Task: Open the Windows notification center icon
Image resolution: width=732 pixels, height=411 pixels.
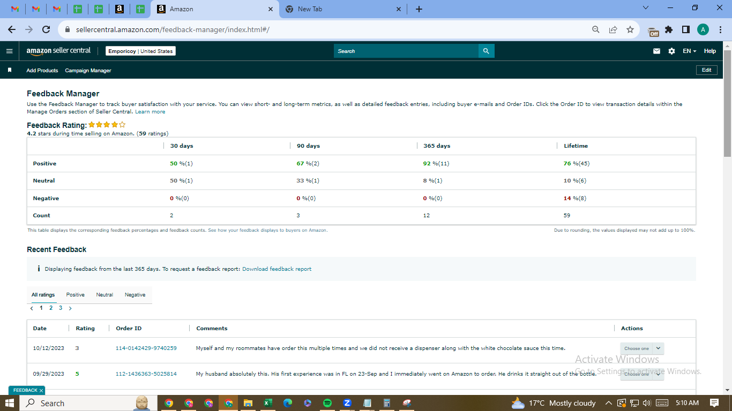Action: click(x=714, y=403)
